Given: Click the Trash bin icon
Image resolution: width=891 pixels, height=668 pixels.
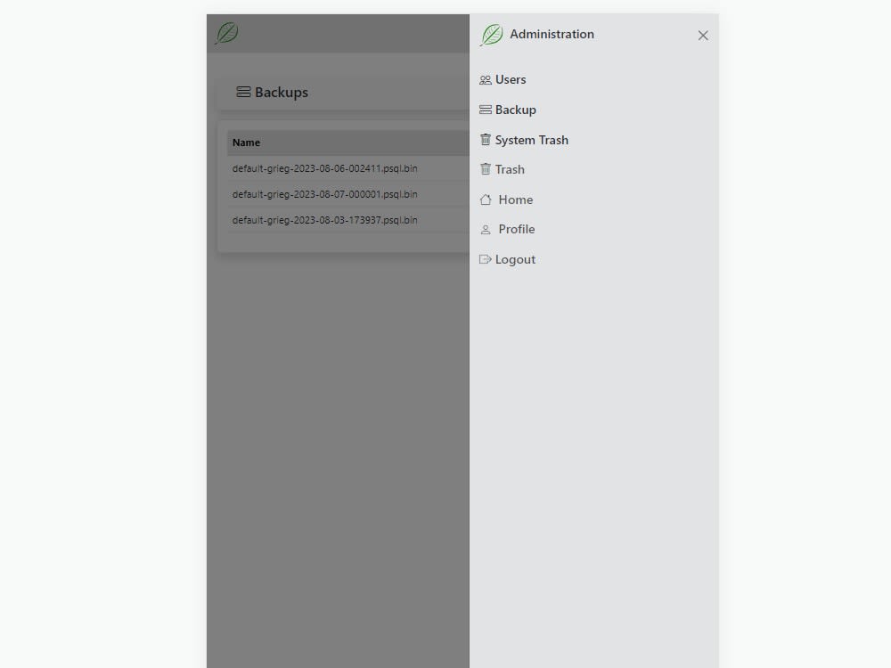Looking at the screenshot, I should (x=486, y=168).
